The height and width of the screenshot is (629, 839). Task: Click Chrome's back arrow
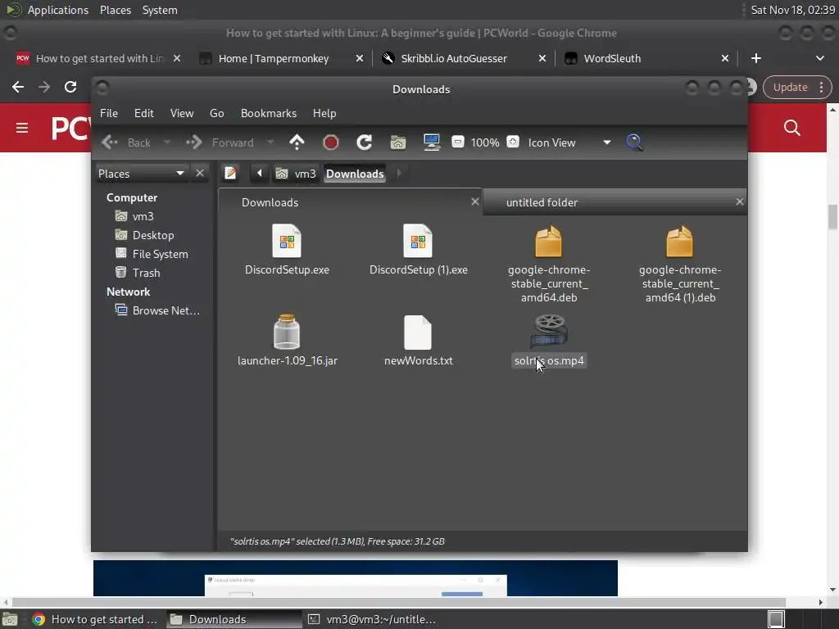(18, 87)
